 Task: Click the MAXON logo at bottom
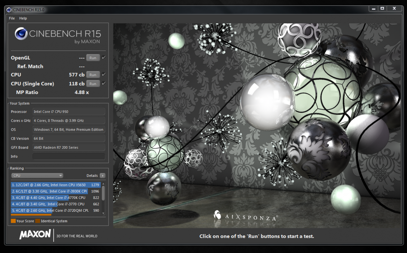click(35, 234)
